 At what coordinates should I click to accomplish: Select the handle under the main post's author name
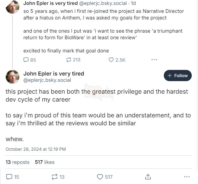coord(47,80)
